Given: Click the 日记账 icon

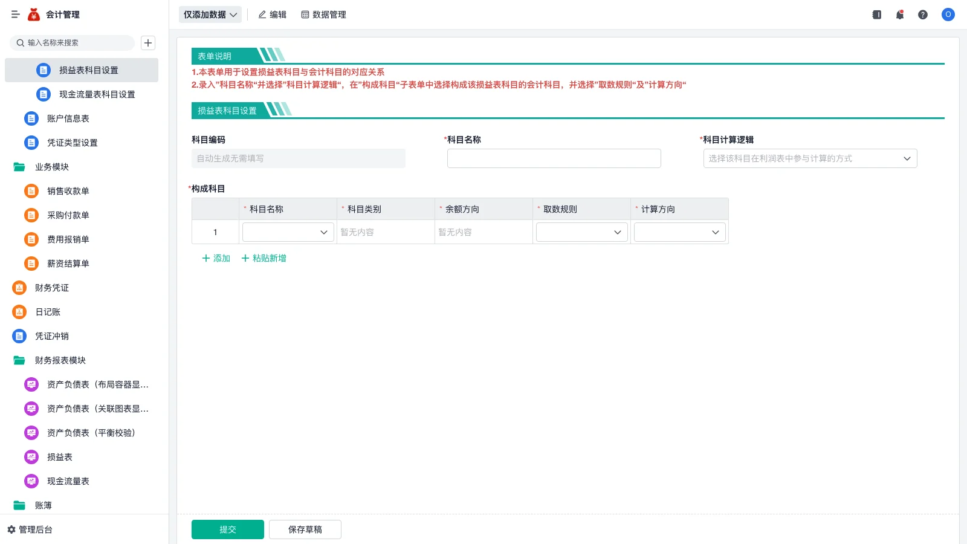Looking at the screenshot, I should (x=19, y=312).
